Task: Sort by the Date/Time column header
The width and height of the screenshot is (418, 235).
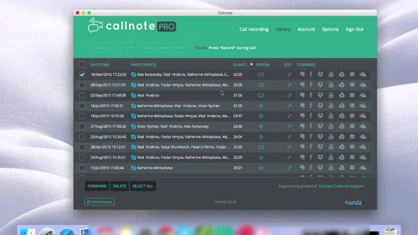Action: click(x=100, y=65)
